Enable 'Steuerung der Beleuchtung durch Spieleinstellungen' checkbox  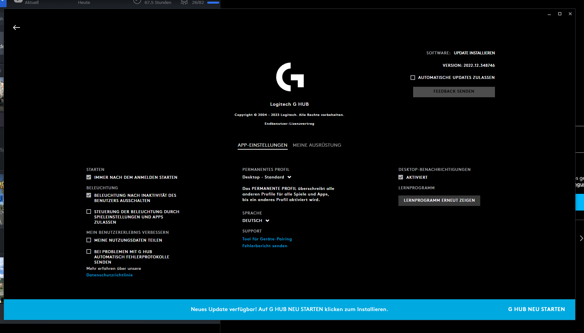pyautogui.click(x=89, y=212)
